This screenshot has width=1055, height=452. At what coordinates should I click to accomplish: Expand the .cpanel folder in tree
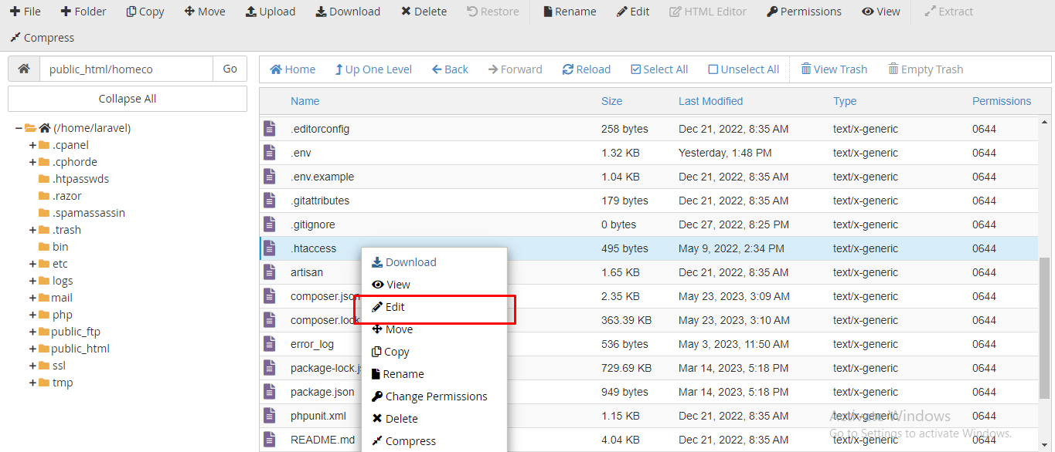32,145
